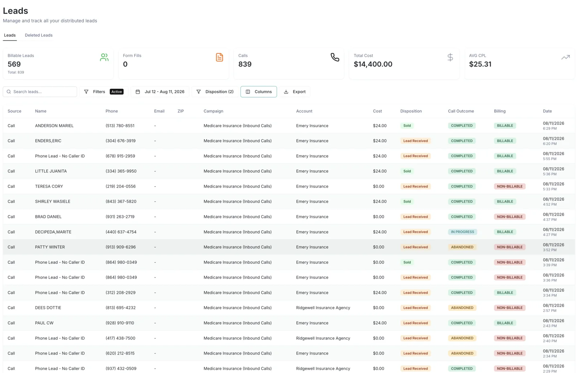Viewport: 581px width, 373px height.
Task: Click the NON-BILLABLE badge for TERESA CORY
Action: coord(509,186)
